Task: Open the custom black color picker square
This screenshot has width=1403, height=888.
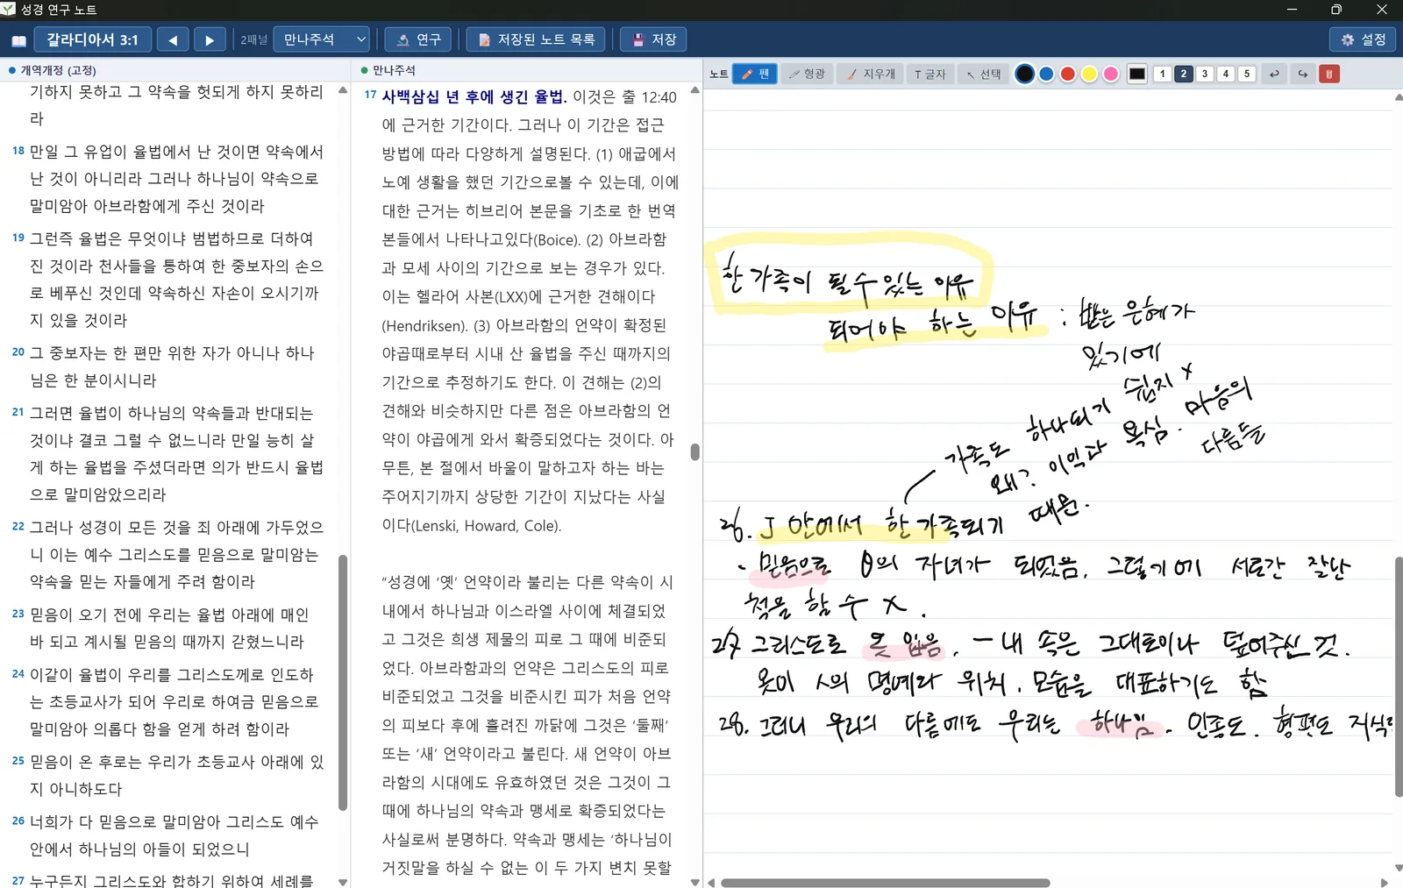Action: (1137, 74)
